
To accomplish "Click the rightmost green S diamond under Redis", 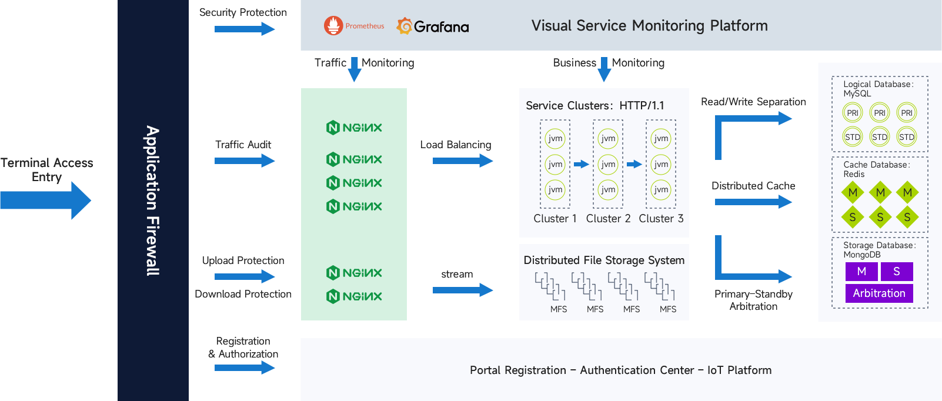I will [x=907, y=217].
